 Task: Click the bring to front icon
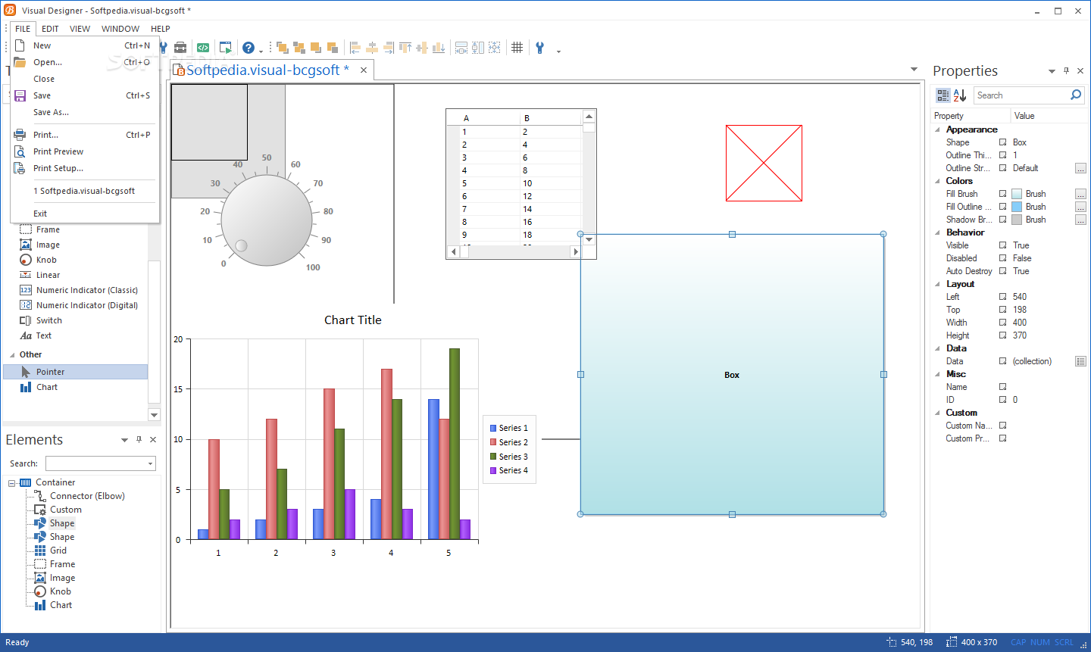tap(283, 48)
